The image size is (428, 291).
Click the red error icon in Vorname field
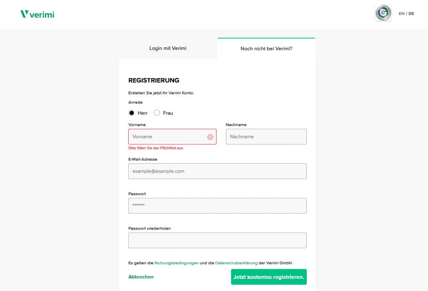pyautogui.click(x=210, y=137)
